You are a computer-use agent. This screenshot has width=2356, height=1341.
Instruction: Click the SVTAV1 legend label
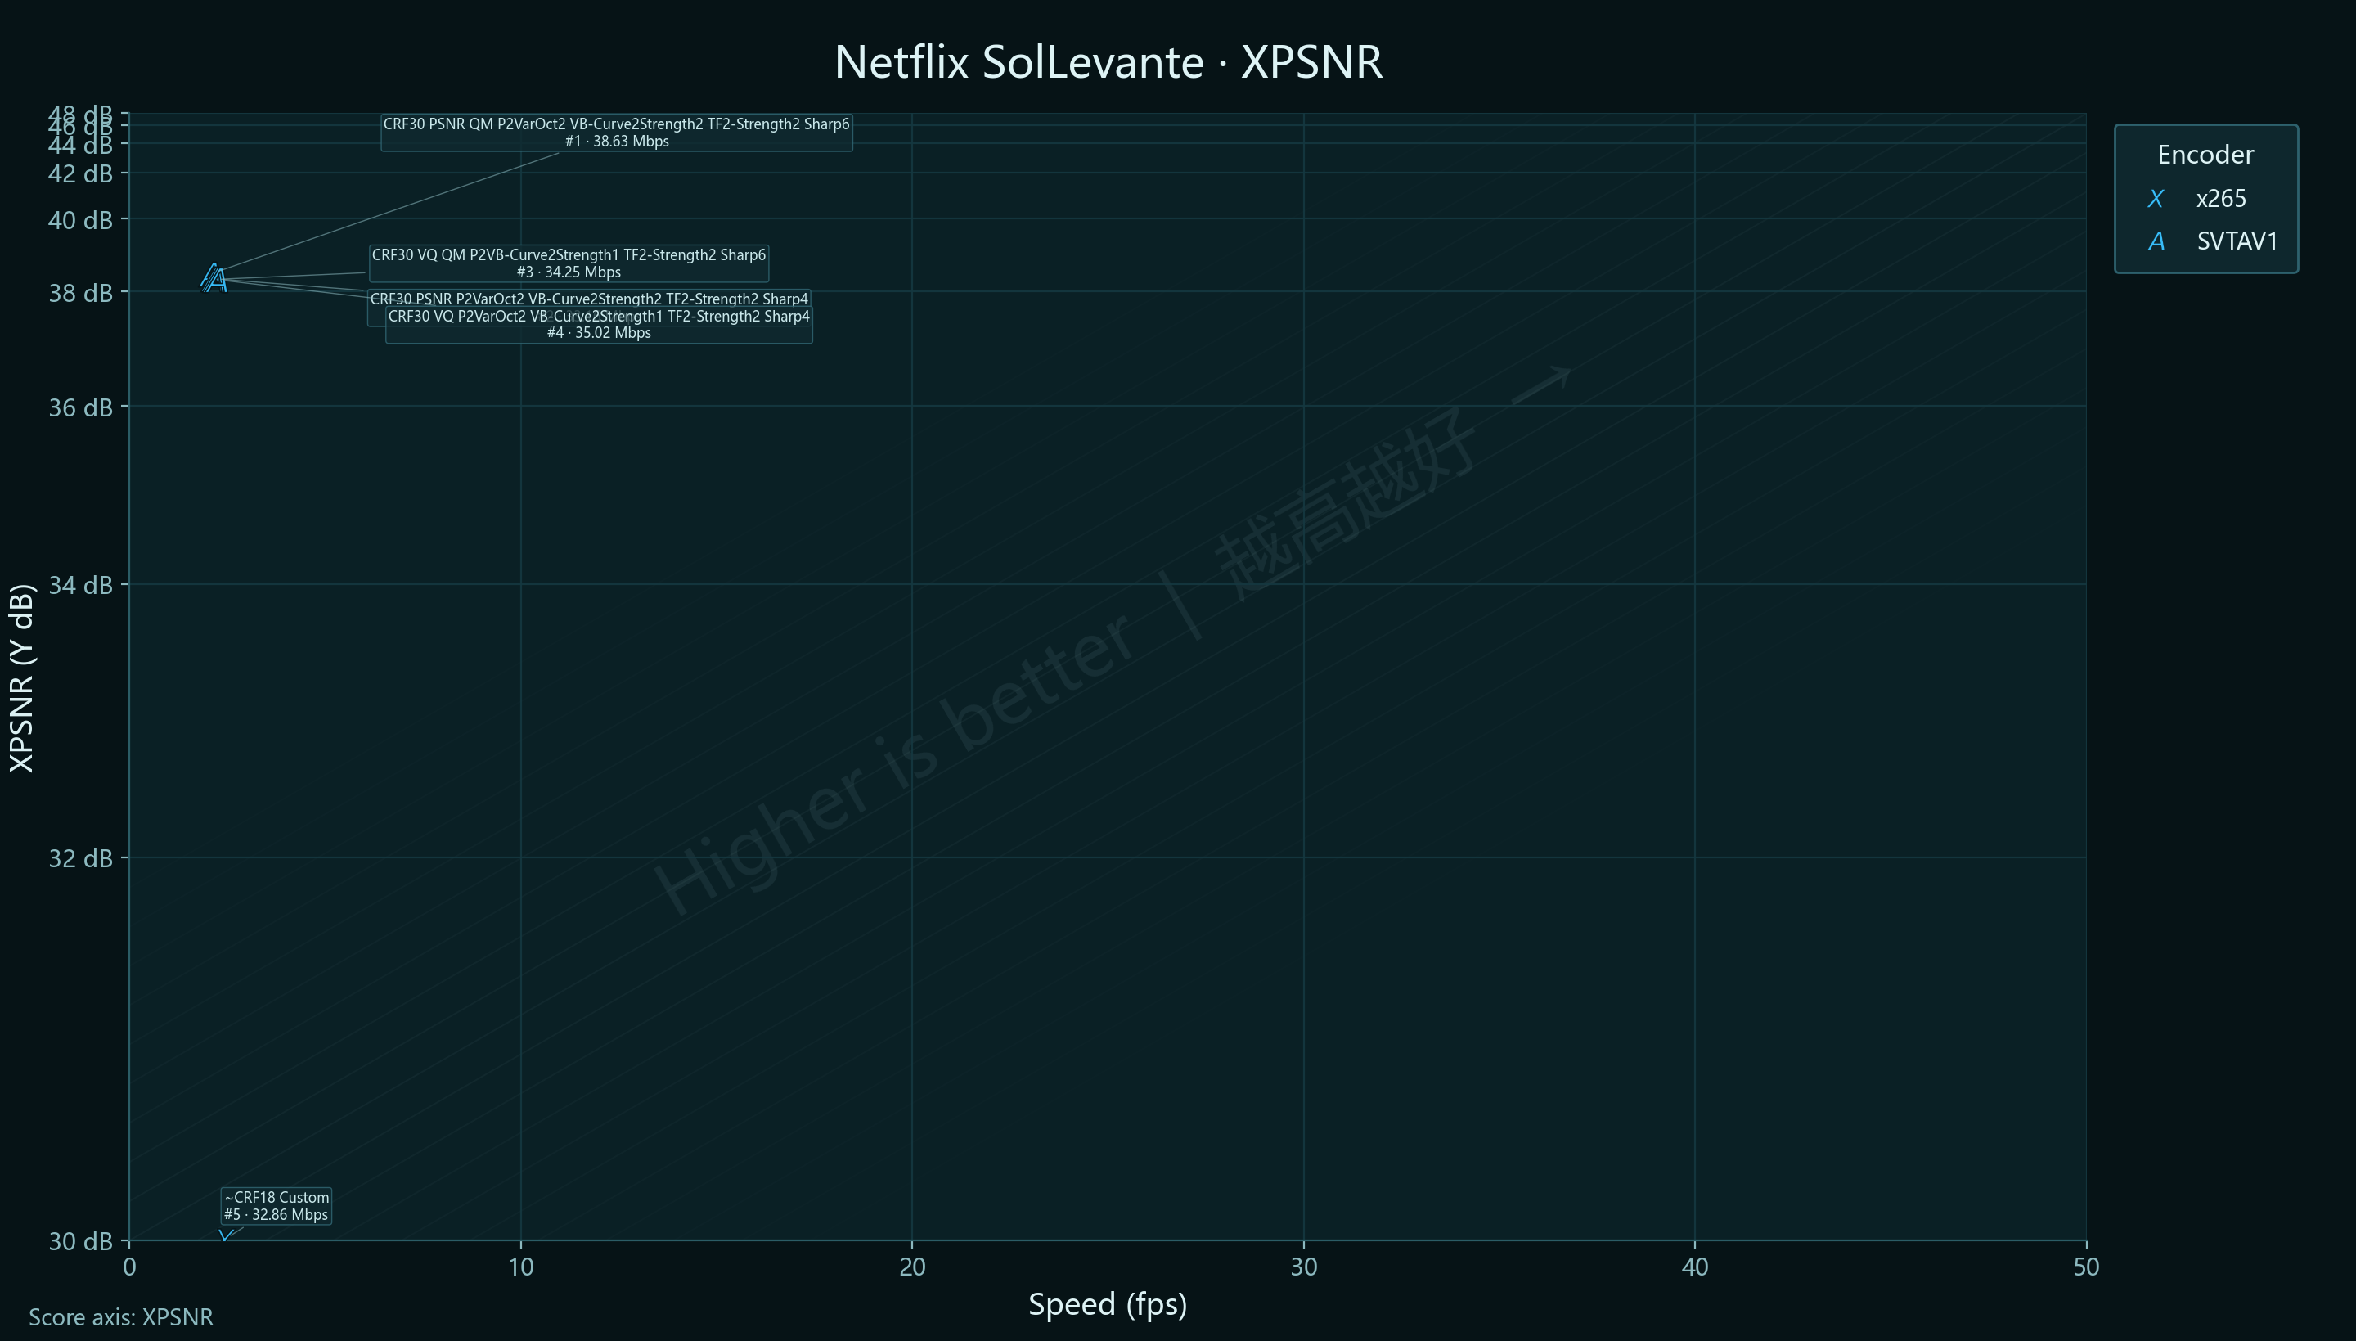(2237, 241)
